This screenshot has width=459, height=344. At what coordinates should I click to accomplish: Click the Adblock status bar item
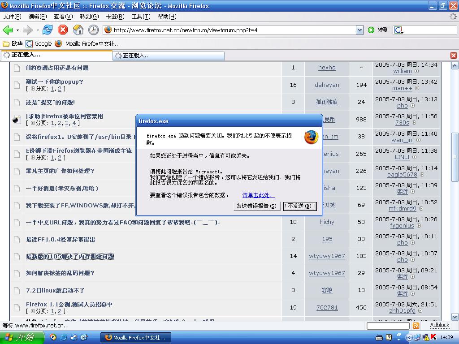pyautogui.click(x=439, y=325)
